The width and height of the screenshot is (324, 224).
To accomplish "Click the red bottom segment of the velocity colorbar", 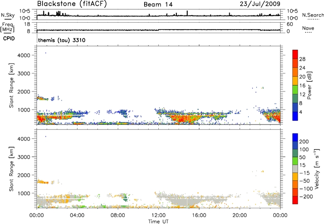I will click(295, 200).
